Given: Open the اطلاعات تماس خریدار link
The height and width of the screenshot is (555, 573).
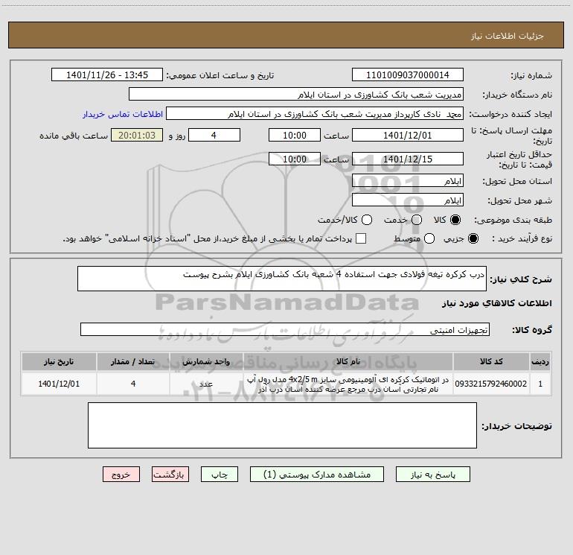Looking at the screenshot, I should (x=123, y=114).
